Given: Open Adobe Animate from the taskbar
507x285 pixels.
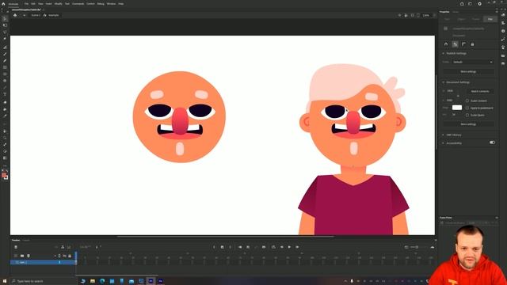Looking at the screenshot, I should tap(151, 281).
